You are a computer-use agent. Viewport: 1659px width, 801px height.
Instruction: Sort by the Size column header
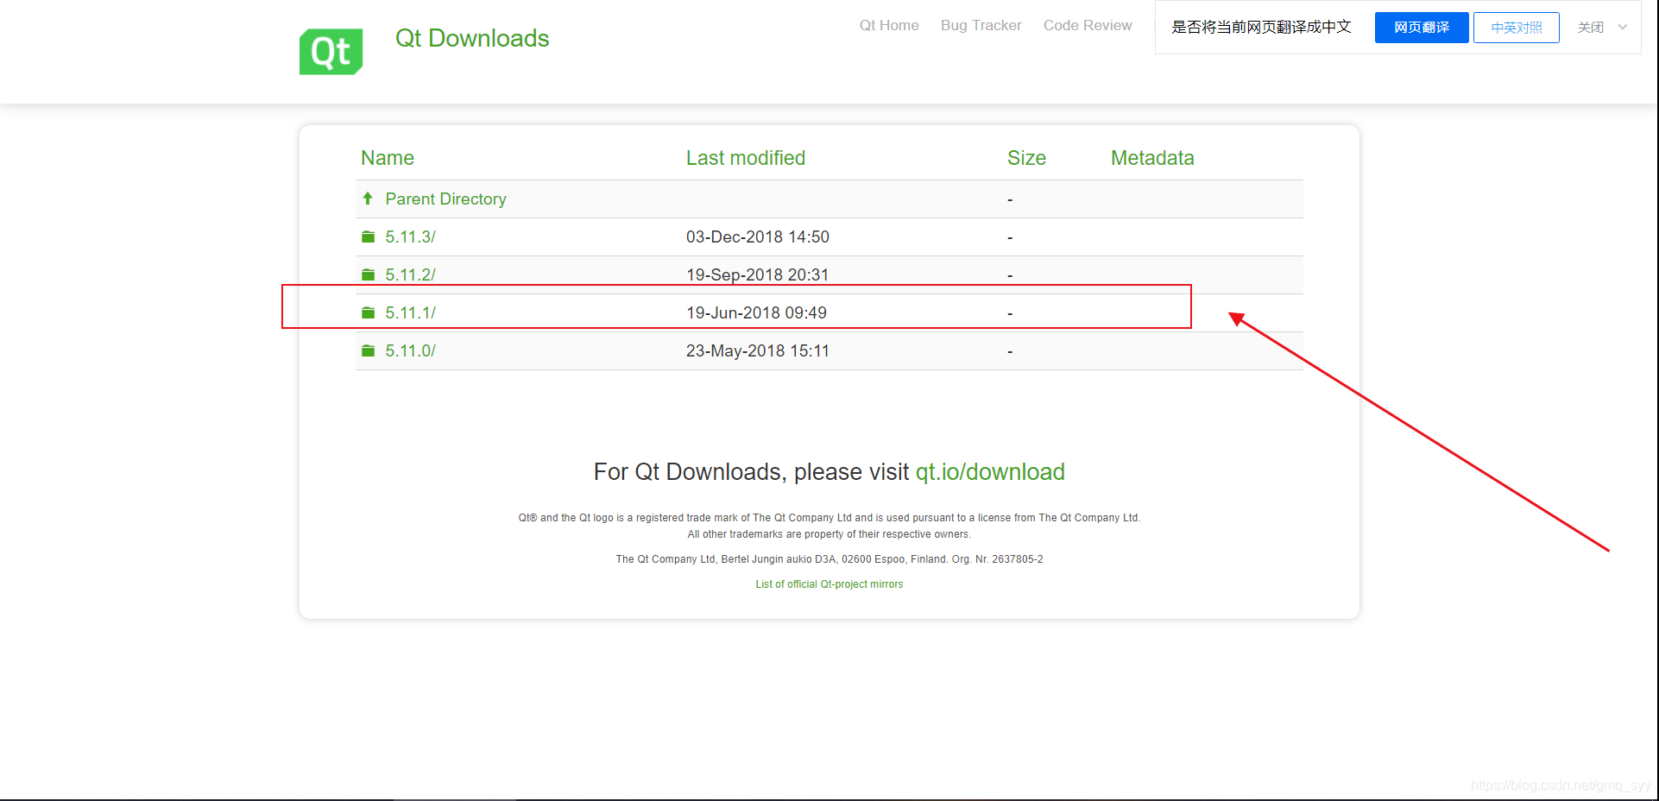(1026, 158)
